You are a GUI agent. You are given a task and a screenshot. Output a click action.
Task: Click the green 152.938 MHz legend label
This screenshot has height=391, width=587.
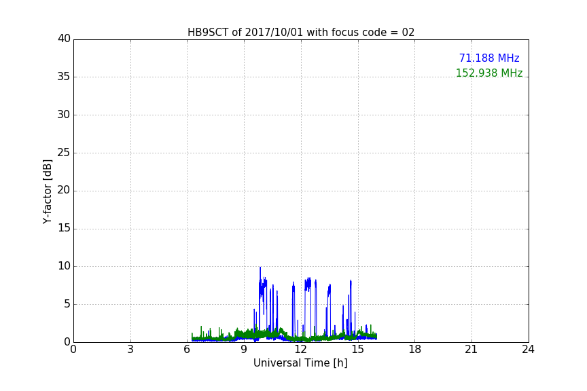(x=489, y=73)
